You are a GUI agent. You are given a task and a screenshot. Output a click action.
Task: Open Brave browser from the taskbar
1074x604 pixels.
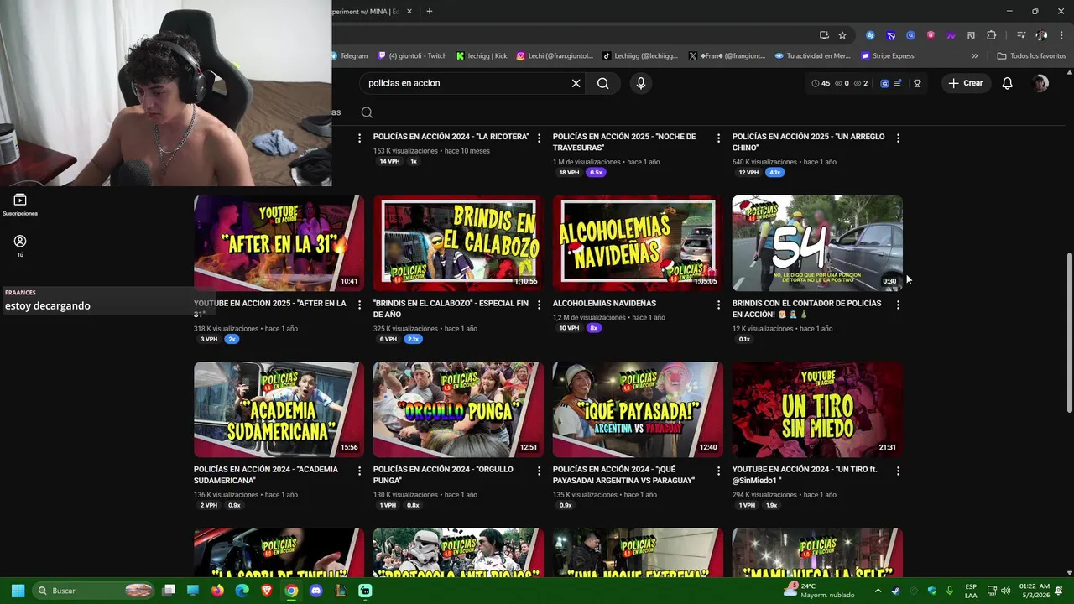click(267, 591)
